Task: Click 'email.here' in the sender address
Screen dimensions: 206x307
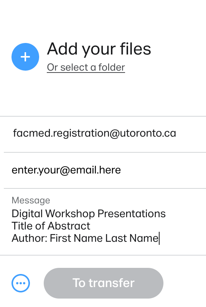Action: [95, 170]
